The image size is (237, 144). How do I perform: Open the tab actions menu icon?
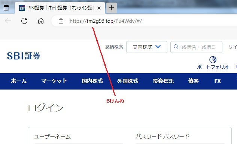coord(6,8)
